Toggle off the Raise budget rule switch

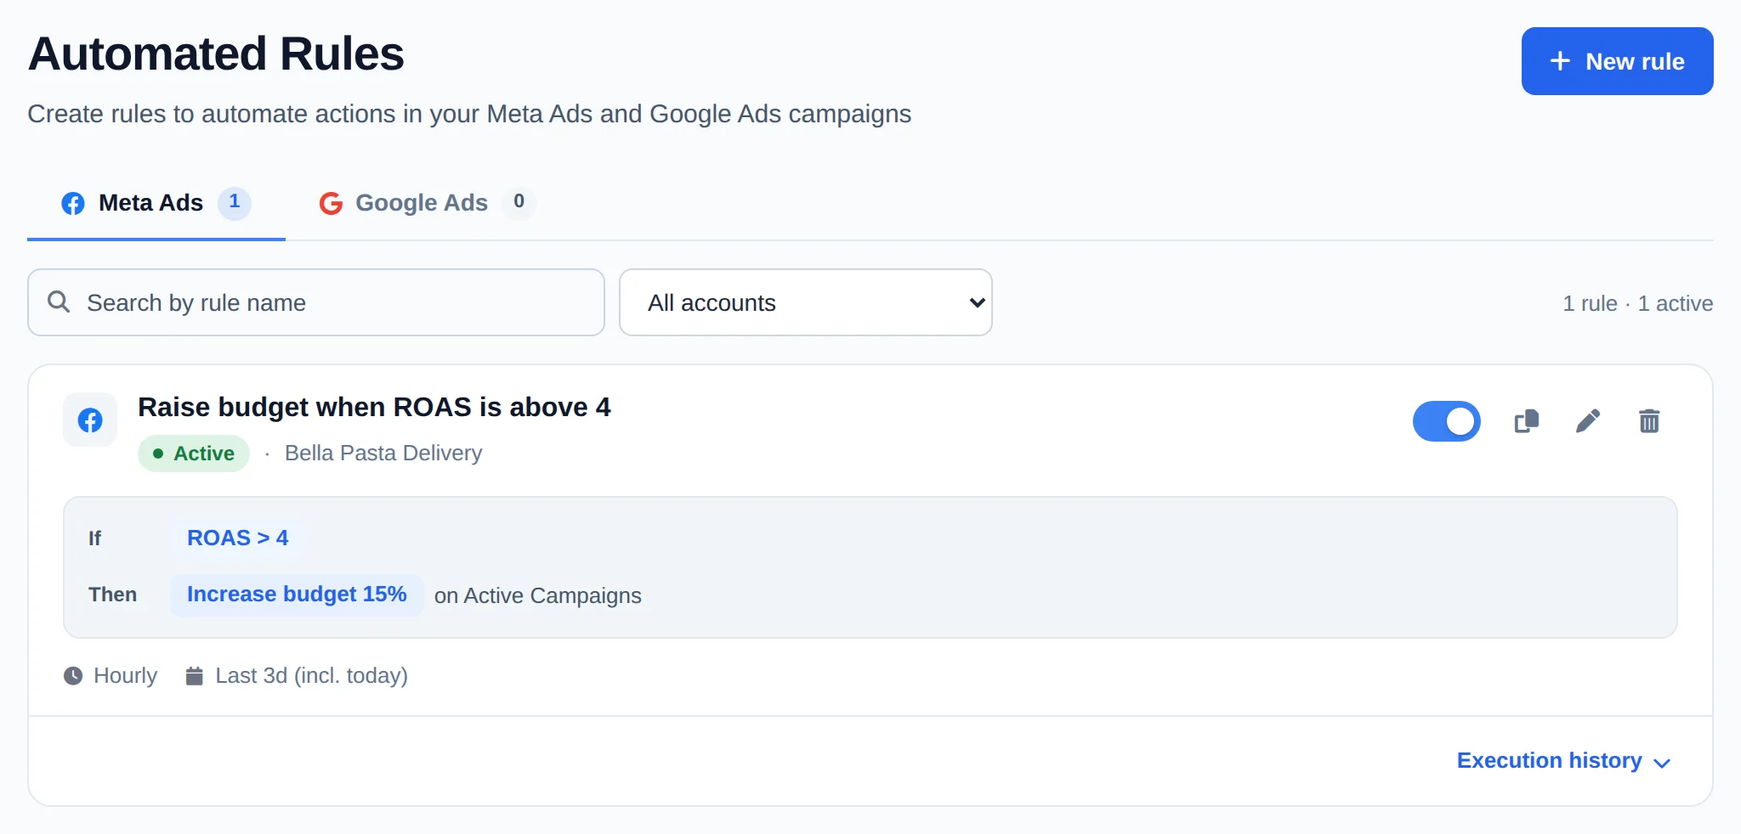1447,421
